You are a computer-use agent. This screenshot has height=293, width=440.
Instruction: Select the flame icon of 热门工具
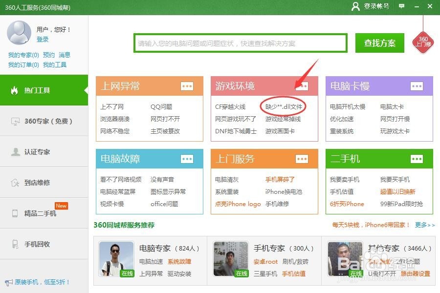[14, 90]
